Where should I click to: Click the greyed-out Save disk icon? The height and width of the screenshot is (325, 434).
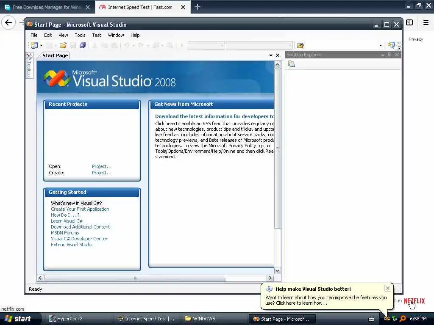73,45
